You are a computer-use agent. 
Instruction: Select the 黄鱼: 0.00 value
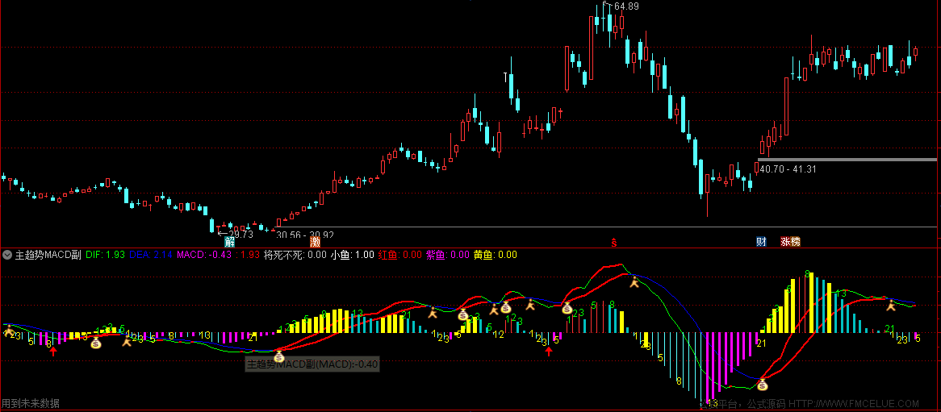click(495, 255)
